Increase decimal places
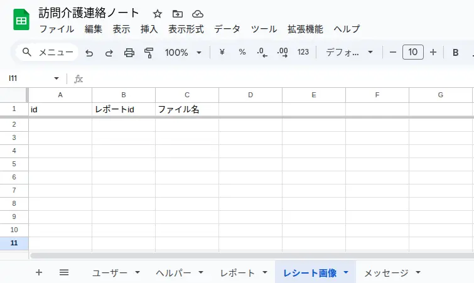474x283 pixels. [x=283, y=53]
